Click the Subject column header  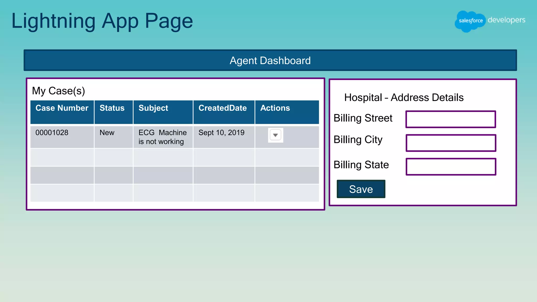163,112
